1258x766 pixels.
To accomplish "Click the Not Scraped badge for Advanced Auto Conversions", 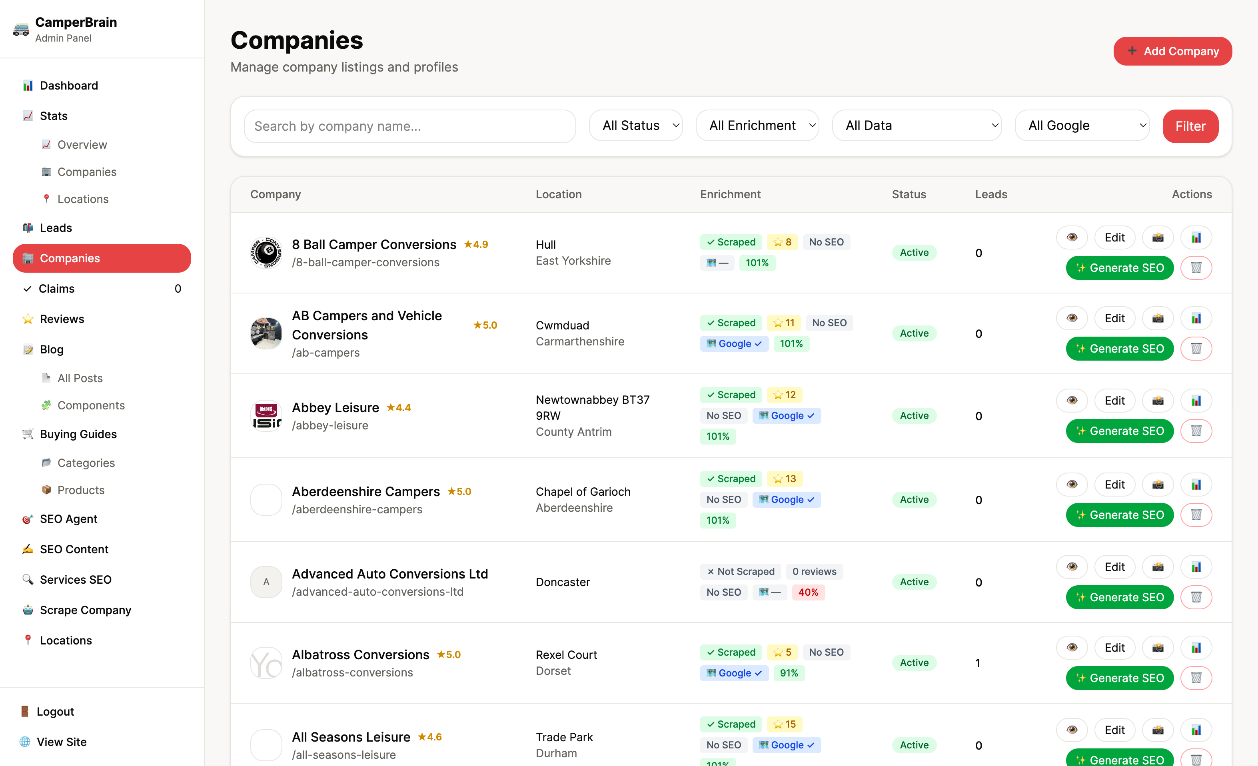I will (741, 572).
